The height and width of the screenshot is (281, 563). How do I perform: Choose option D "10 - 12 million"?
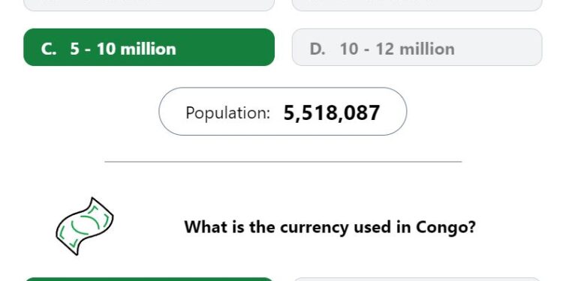point(417,47)
